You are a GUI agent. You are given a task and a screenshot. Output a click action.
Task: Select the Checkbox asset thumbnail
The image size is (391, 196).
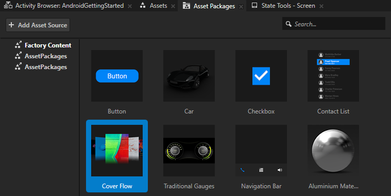coord(261,76)
